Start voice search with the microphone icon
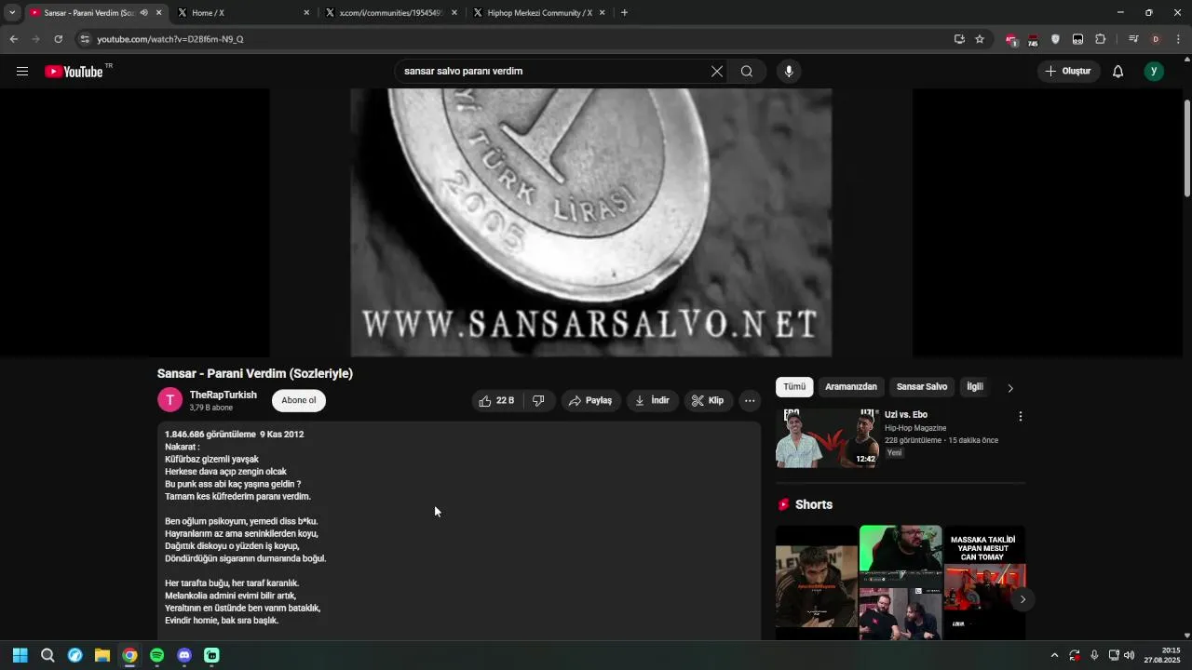This screenshot has height=670, width=1192. (789, 72)
